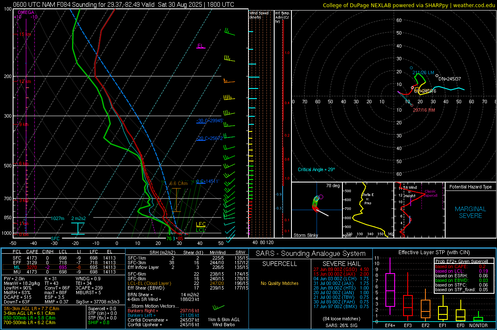This screenshot has height=330, width=497.
Task: Click the Bunkers Left = 211/26 kt line
Action: [163, 315]
